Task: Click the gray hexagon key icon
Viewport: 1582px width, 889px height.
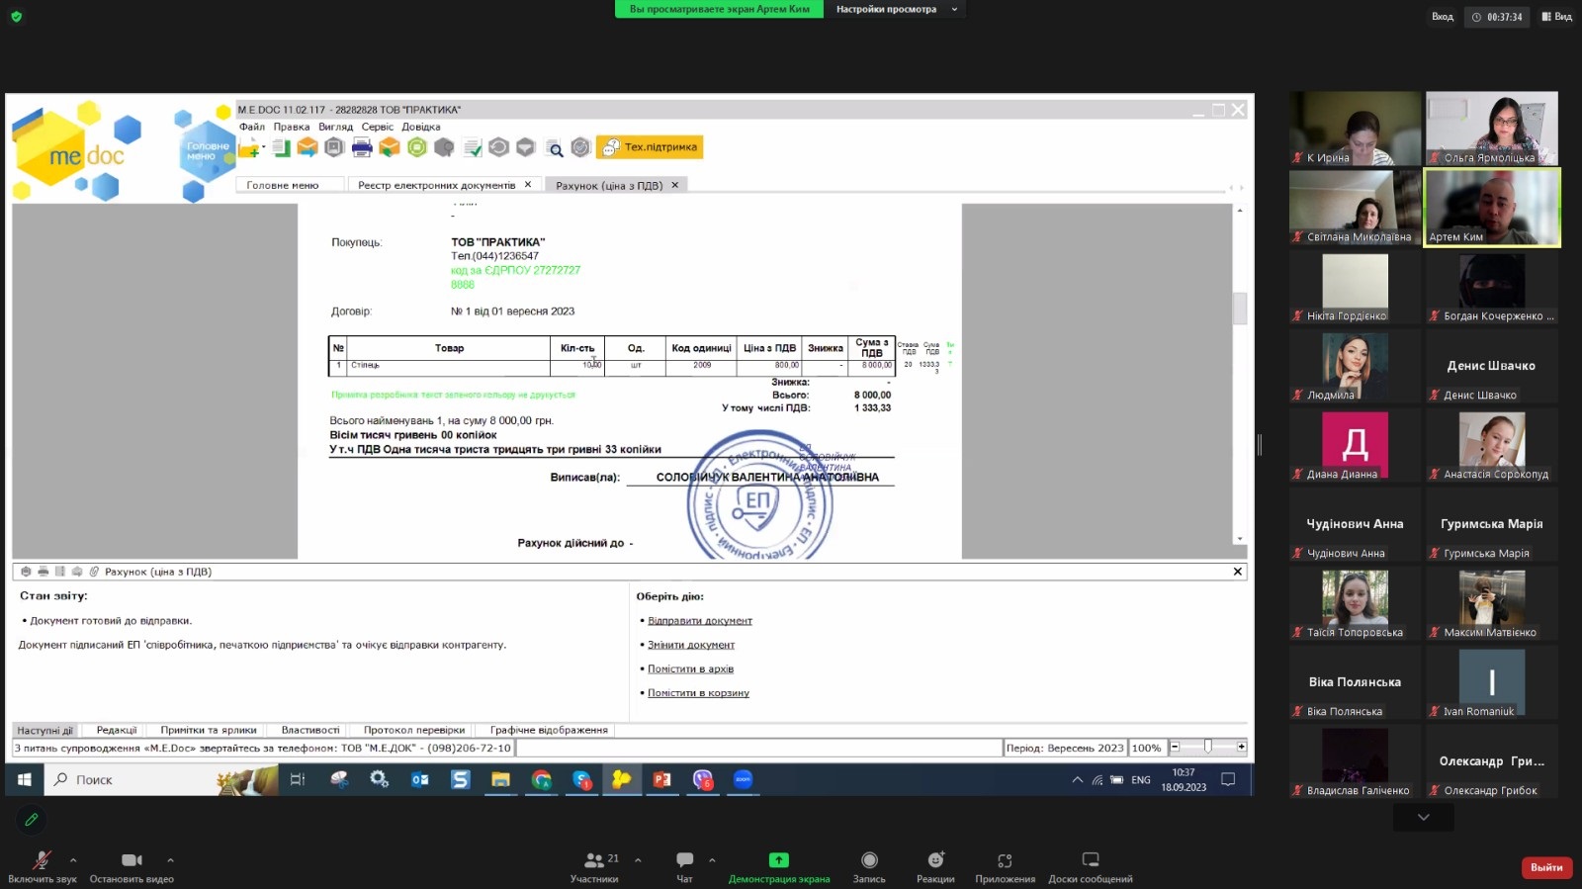Action: point(444,148)
